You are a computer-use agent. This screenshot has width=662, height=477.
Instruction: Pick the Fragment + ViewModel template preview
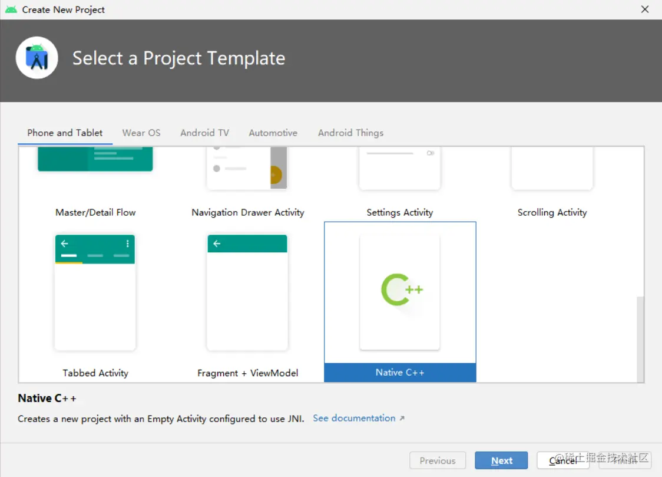pyautogui.click(x=247, y=292)
